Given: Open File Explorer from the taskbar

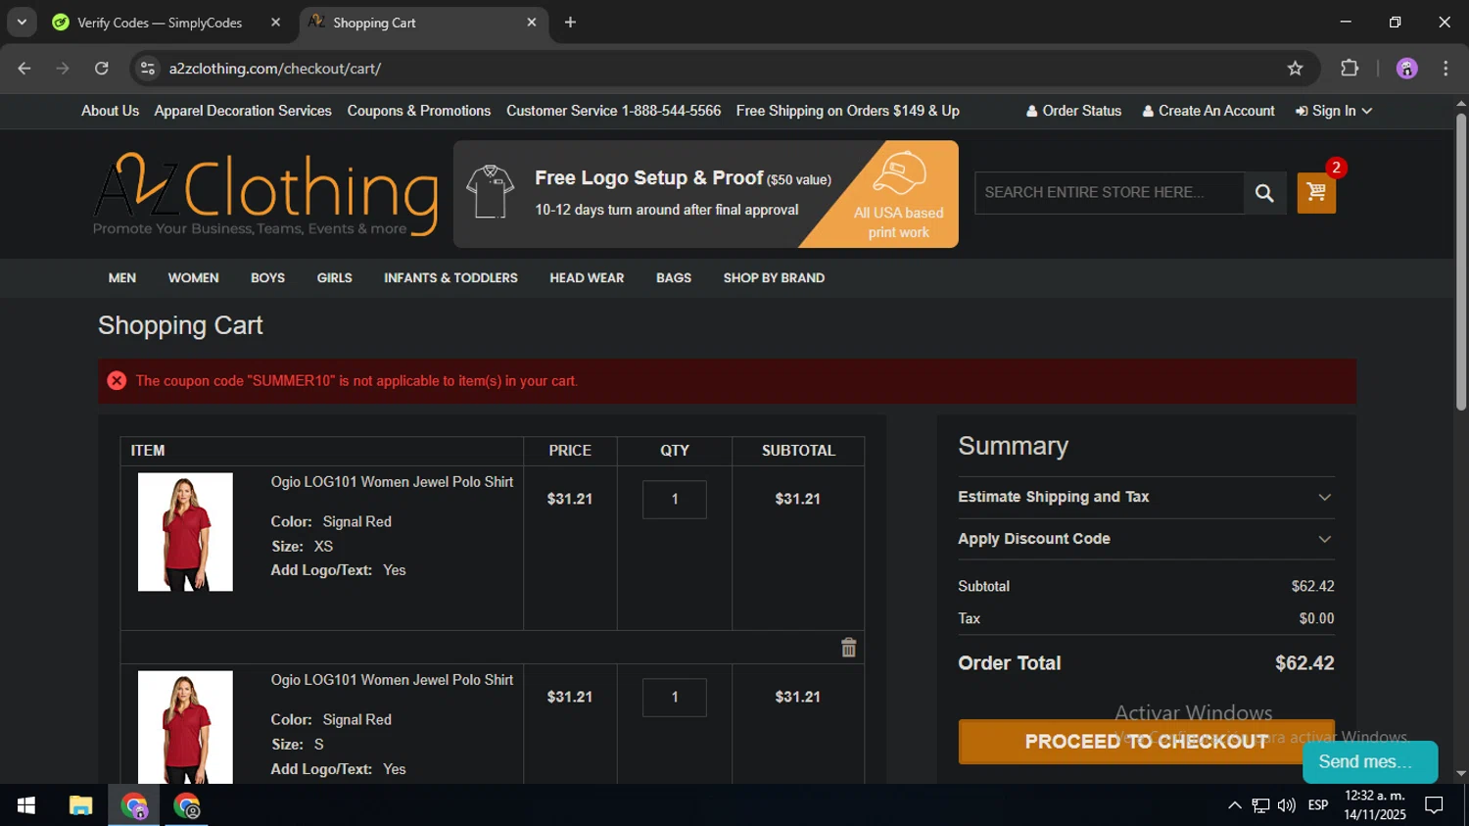Looking at the screenshot, I should tap(80, 805).
